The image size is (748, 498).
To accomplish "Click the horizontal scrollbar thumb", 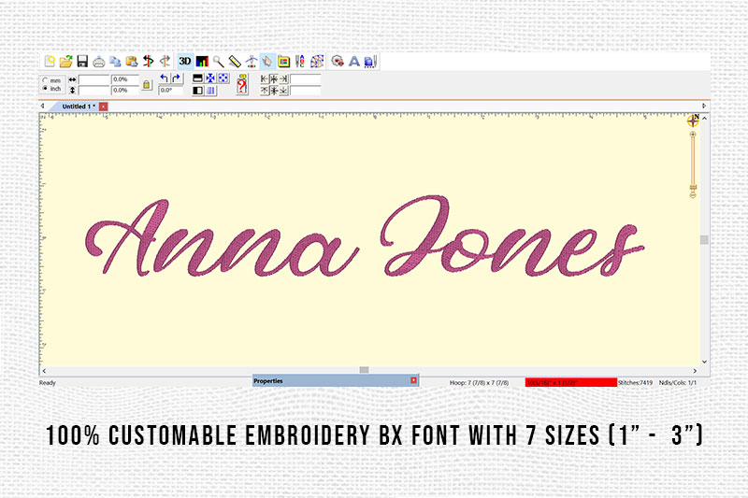I will [364, 370].
